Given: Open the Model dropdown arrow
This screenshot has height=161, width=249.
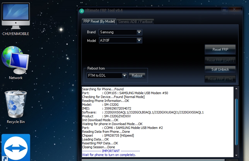Looking at the screenshot, I should [x=139, y=40].
